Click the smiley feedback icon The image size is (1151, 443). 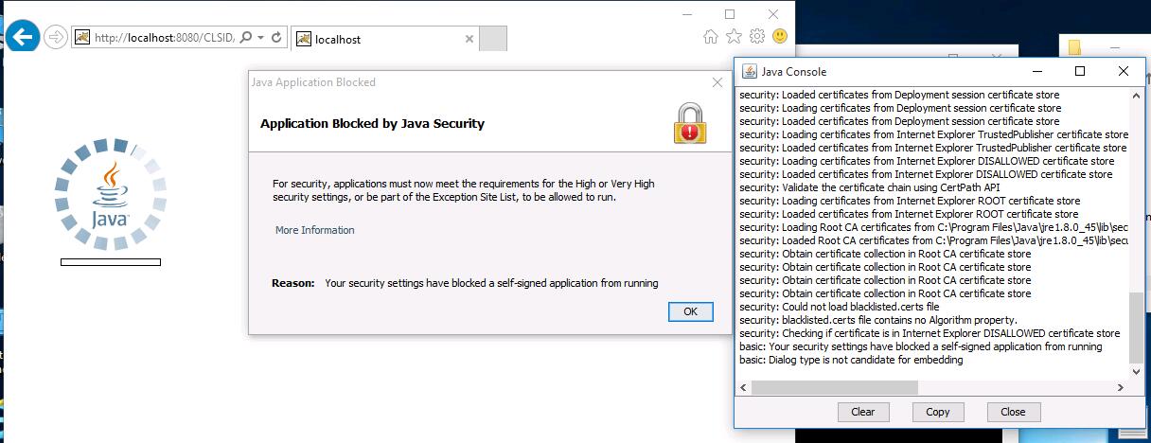(x=780, y=37)
